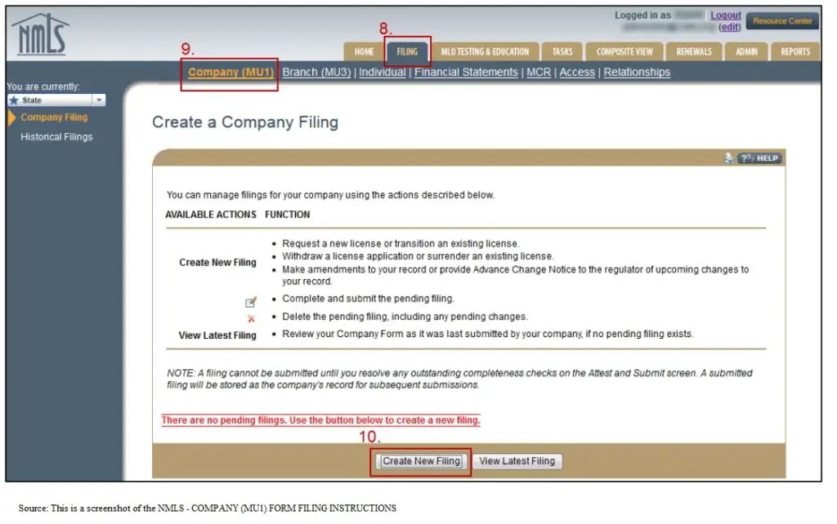Click 'Withdraw a license application' bullet text
This screenshot has height=524, width=837.
point(418,256)
